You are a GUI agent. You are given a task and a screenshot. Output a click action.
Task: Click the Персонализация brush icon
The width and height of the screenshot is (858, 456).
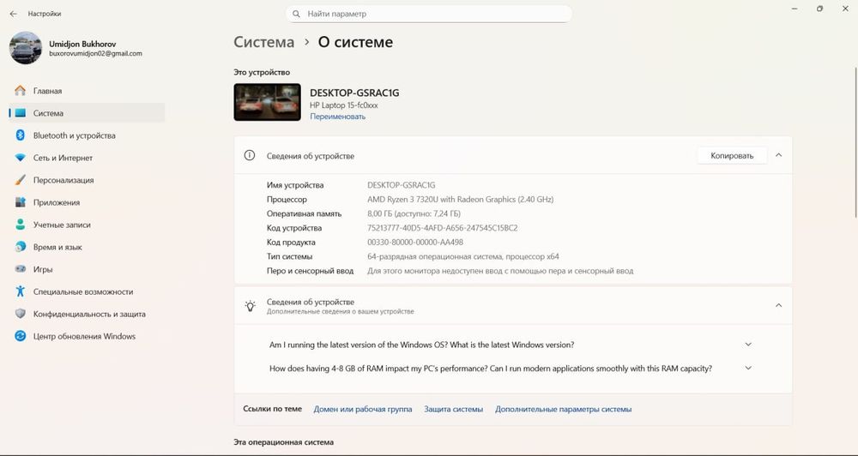click(21, 180)
